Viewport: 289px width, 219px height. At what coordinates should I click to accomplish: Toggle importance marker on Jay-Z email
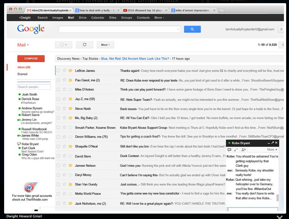click(70, 99)
